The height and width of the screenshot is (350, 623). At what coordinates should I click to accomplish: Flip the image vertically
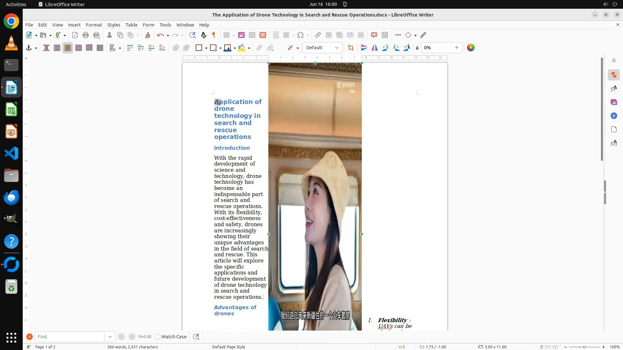364,48
